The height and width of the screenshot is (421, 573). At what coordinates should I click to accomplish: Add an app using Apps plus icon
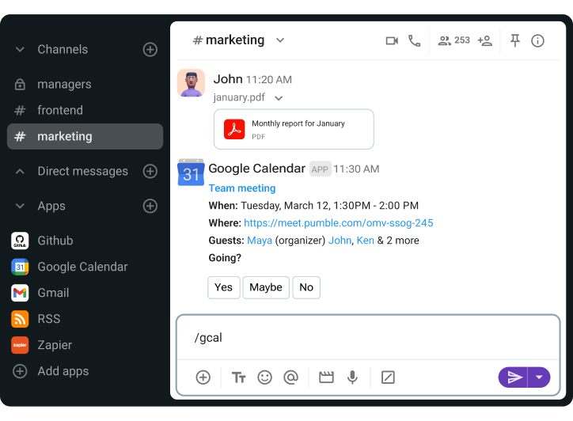point(150,206)
